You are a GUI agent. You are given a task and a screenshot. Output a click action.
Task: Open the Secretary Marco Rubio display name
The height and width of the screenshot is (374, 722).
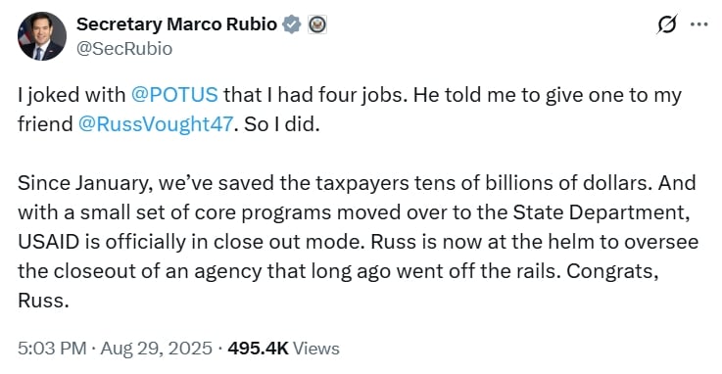176,24
